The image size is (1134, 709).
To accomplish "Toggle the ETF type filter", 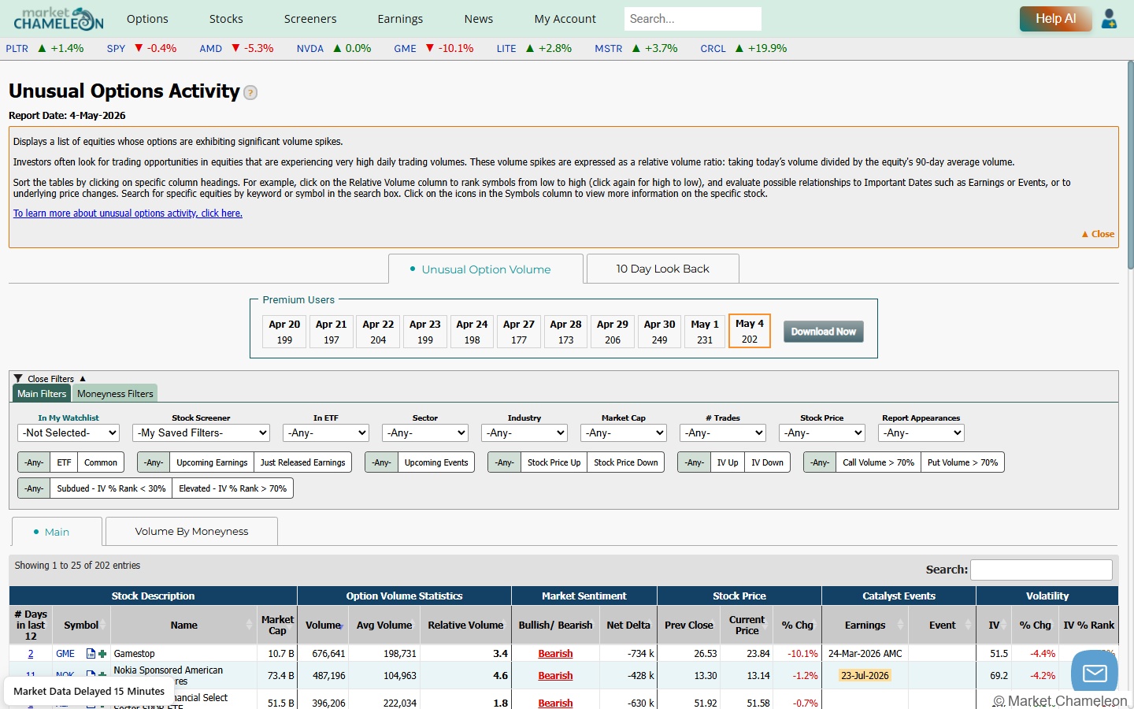I will 64,462.
